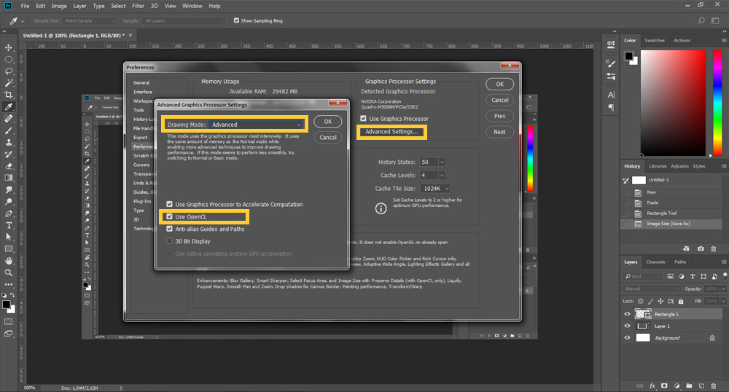The height and width of the screenshot is (392, 729).
Task: Click the Next button in Preferences
Action: [x=500, y=132]
